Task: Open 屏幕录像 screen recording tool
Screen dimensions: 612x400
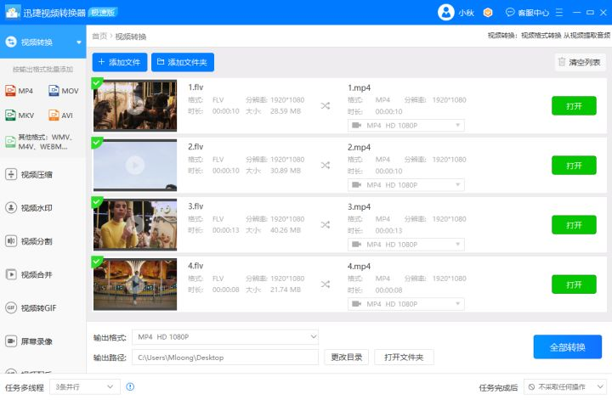Action: [x=29, y=341]
